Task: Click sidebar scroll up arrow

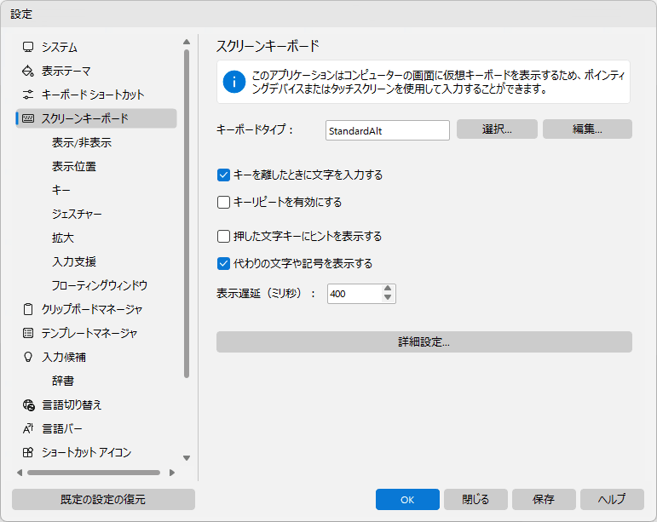Action: (x=187, y=42)
